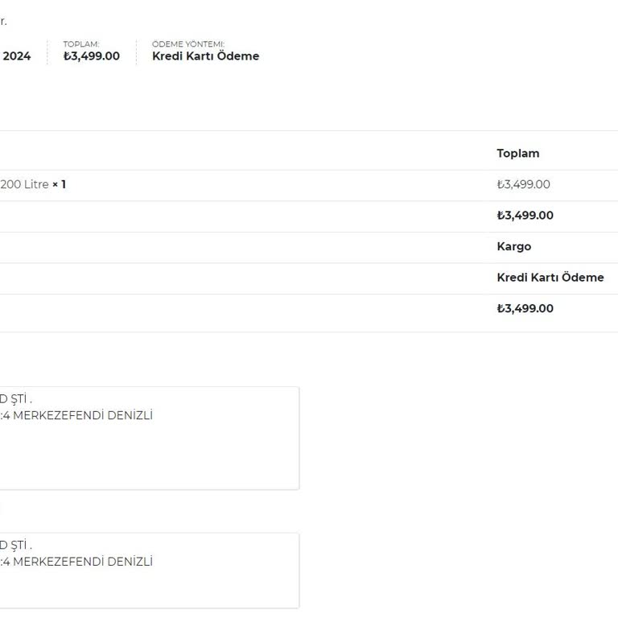
Task: Click Kredi Kartı Ödeme in the top summary
Action: click(205, 56)
